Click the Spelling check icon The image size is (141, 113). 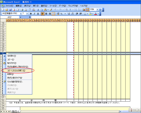click(30, 10)
